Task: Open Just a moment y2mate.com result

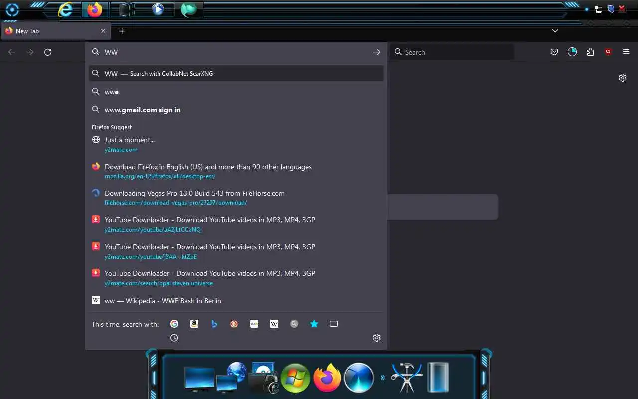Action: pos(236,144)
